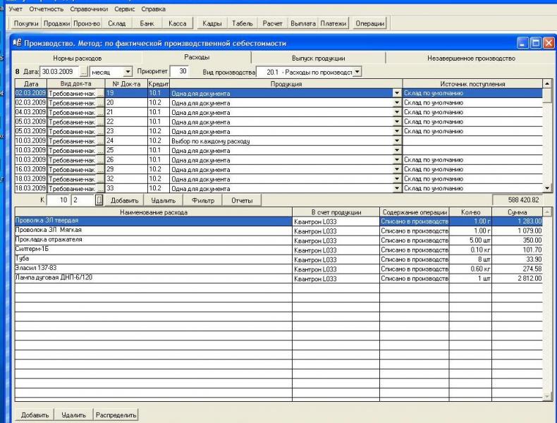Click the date picker ellipsis button
The image size is (557, 423).
[84, 72]
